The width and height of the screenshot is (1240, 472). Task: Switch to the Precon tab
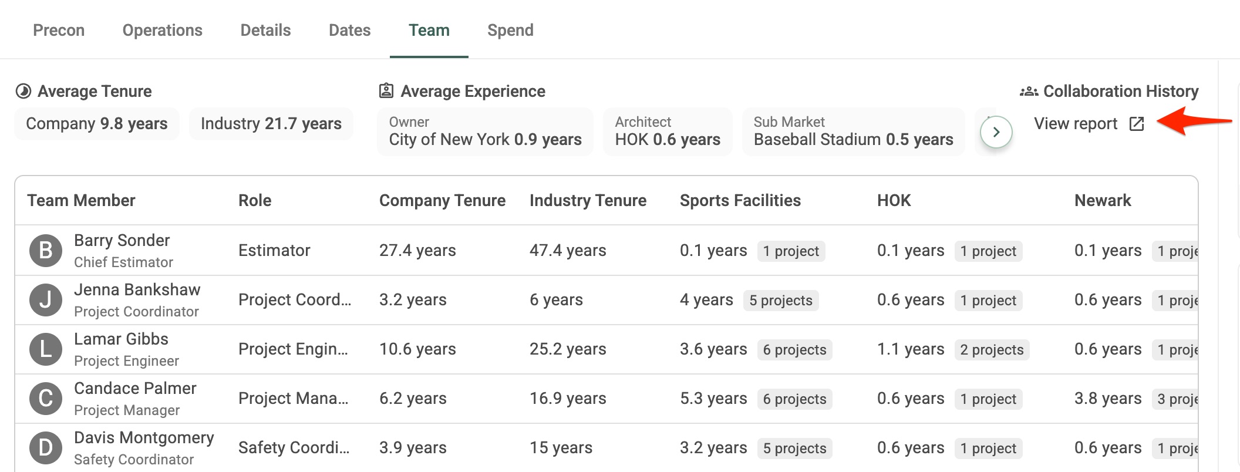click(59, 30)
